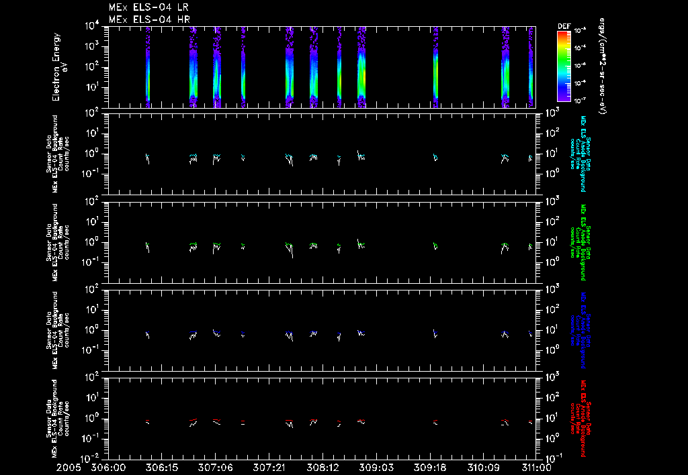Click the red Anode Background Count Rate label

(580, 419)
